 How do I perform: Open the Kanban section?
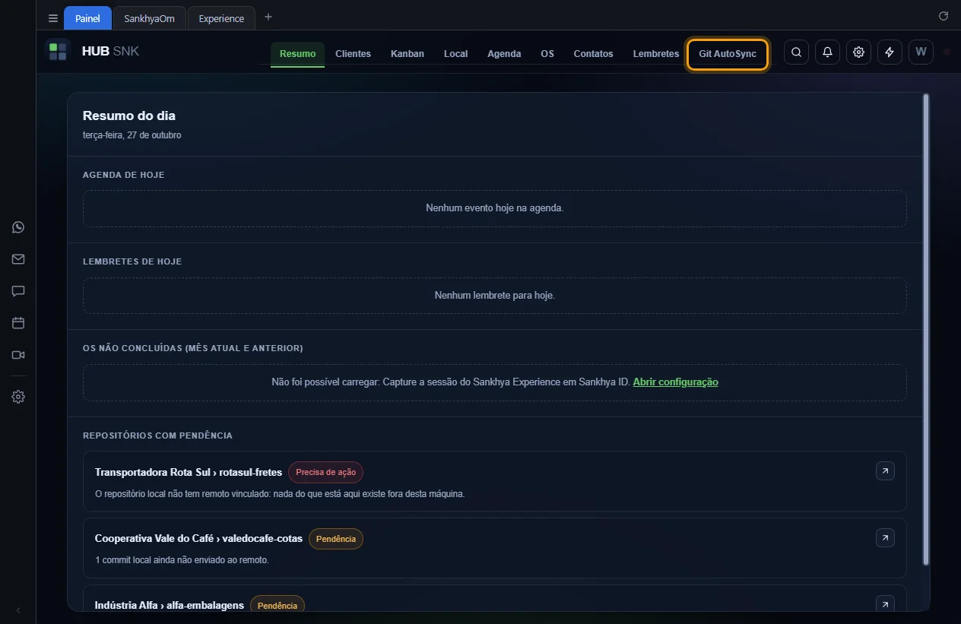coord(408,53)
